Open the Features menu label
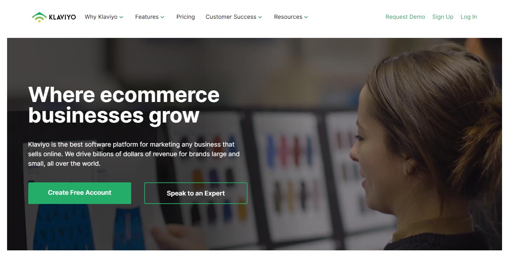The width and height of the screenshot is (507, 267). click(x=147, y=17)
